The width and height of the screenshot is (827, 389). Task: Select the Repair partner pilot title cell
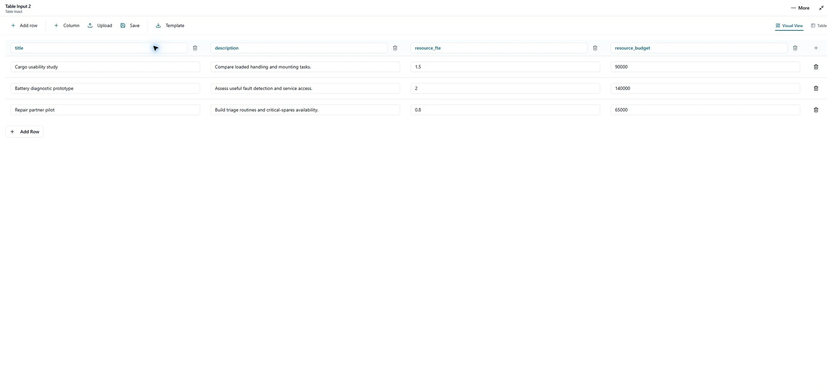tap(105, 110)
